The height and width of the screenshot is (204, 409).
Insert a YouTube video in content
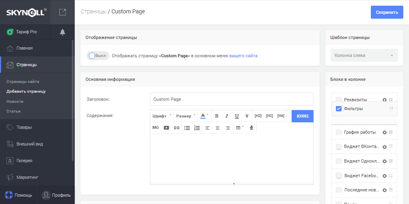[166, 128]
